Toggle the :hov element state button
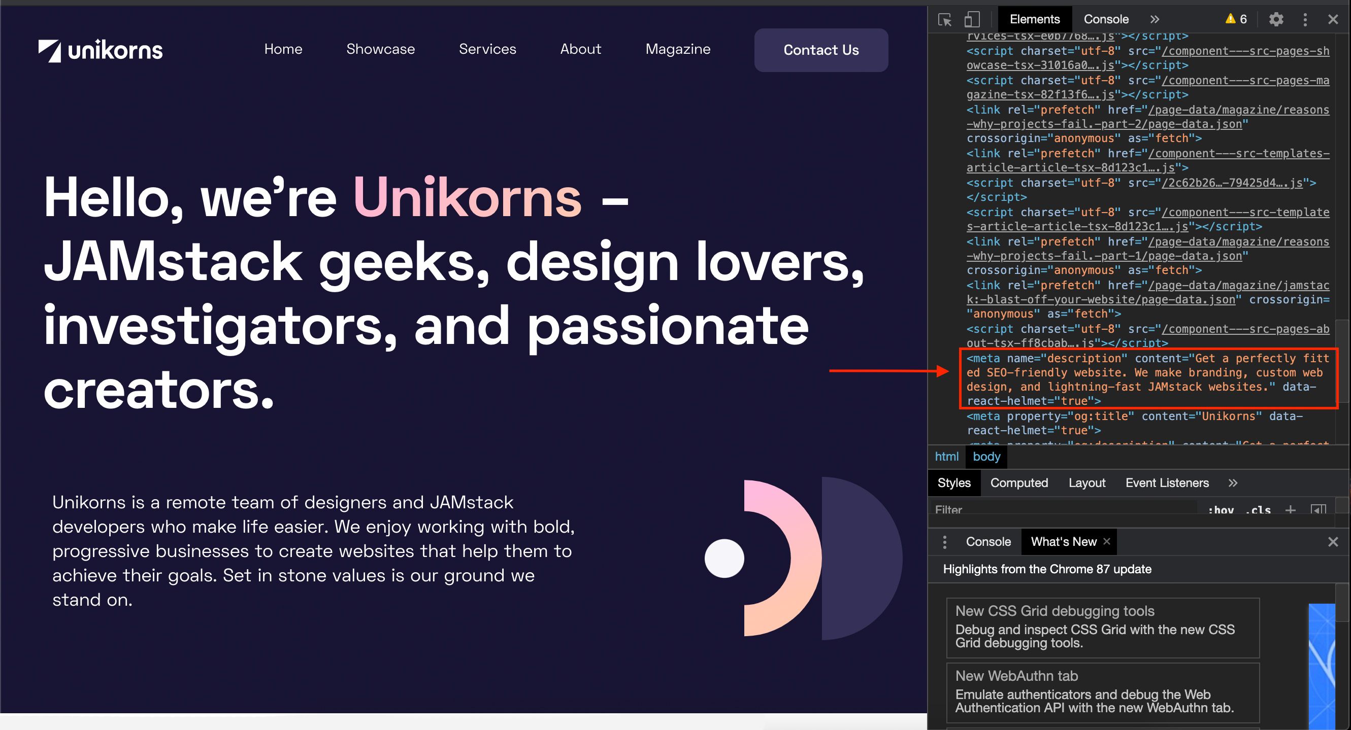The height and width of the screenshot is (730, 1351). click(1221, 510)
